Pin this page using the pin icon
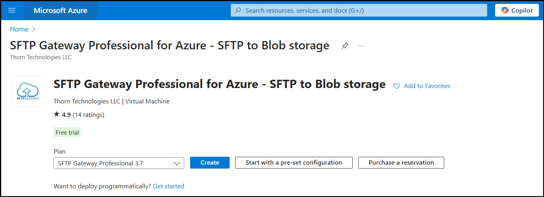Viewport: 544px width, 197px height. pyautogui.click(x=345, y=46)
